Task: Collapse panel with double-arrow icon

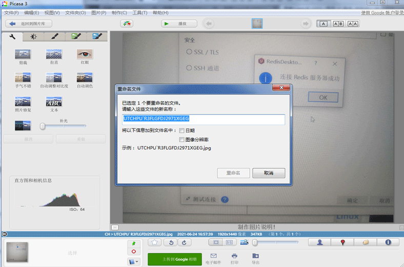Action: click(5, 234)
